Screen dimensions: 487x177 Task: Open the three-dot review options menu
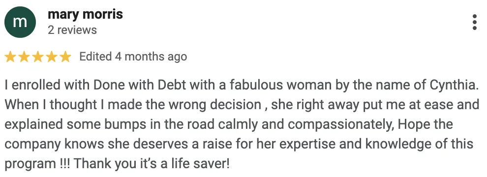pyautogui.click(x=474, y=22)
